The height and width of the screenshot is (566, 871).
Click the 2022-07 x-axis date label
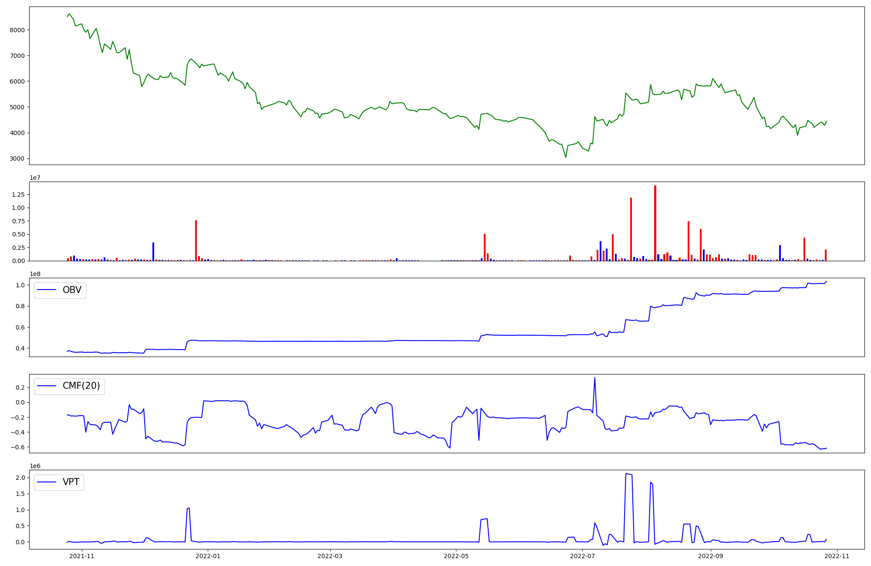click(582, 556)
